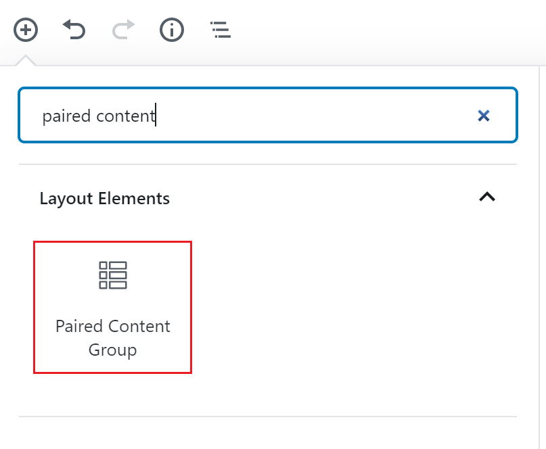
Task: Select the Paired Content Group grid icon
Action: click(113, 275)
